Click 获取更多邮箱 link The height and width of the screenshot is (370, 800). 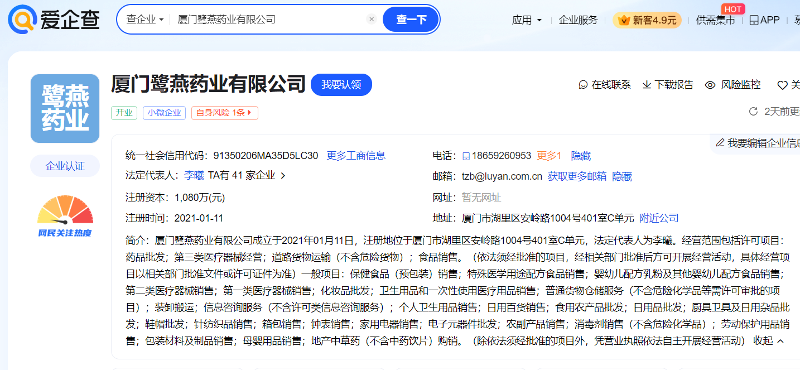coord(577,176)
